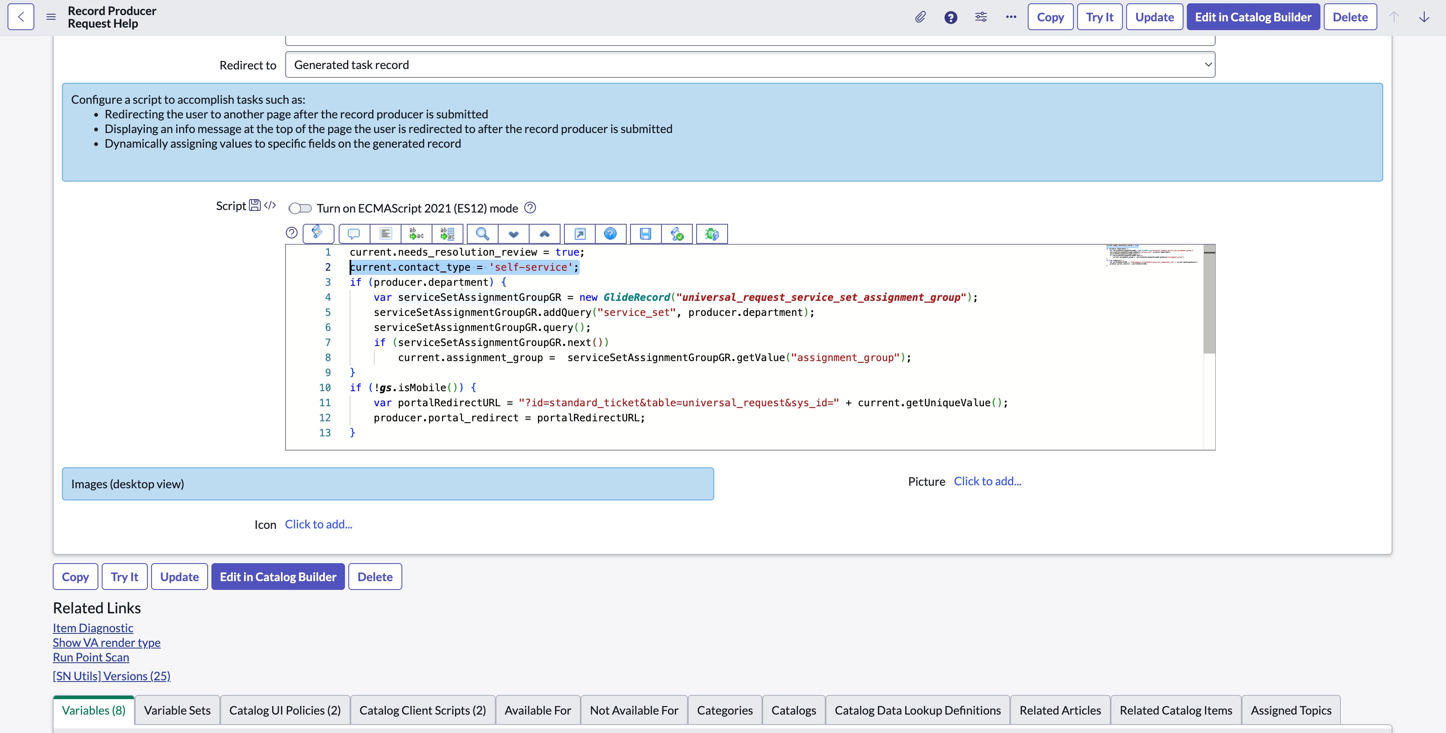Toggle comment icon in script toolbar

pyautogui.click(x=354, y=234)
